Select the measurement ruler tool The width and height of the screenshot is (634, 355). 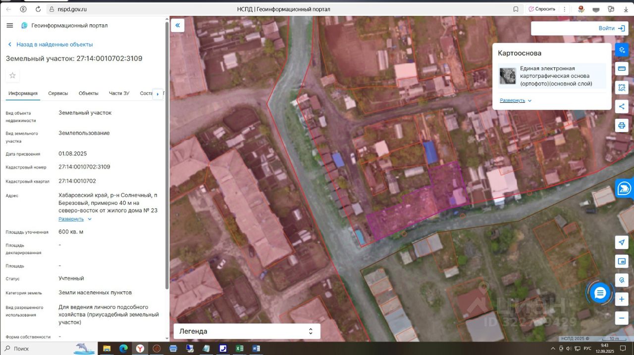point(622,69)
